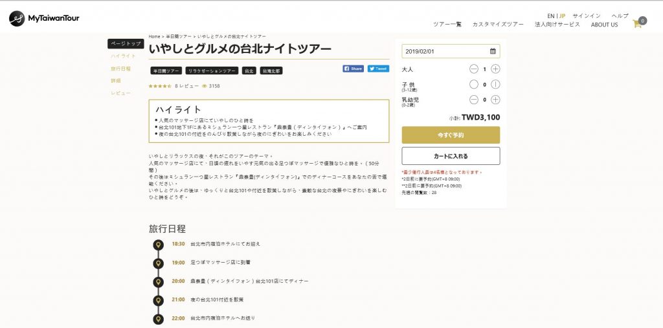Switch language to EN
This screenshot has height=328, width=663.
(550, 16)
